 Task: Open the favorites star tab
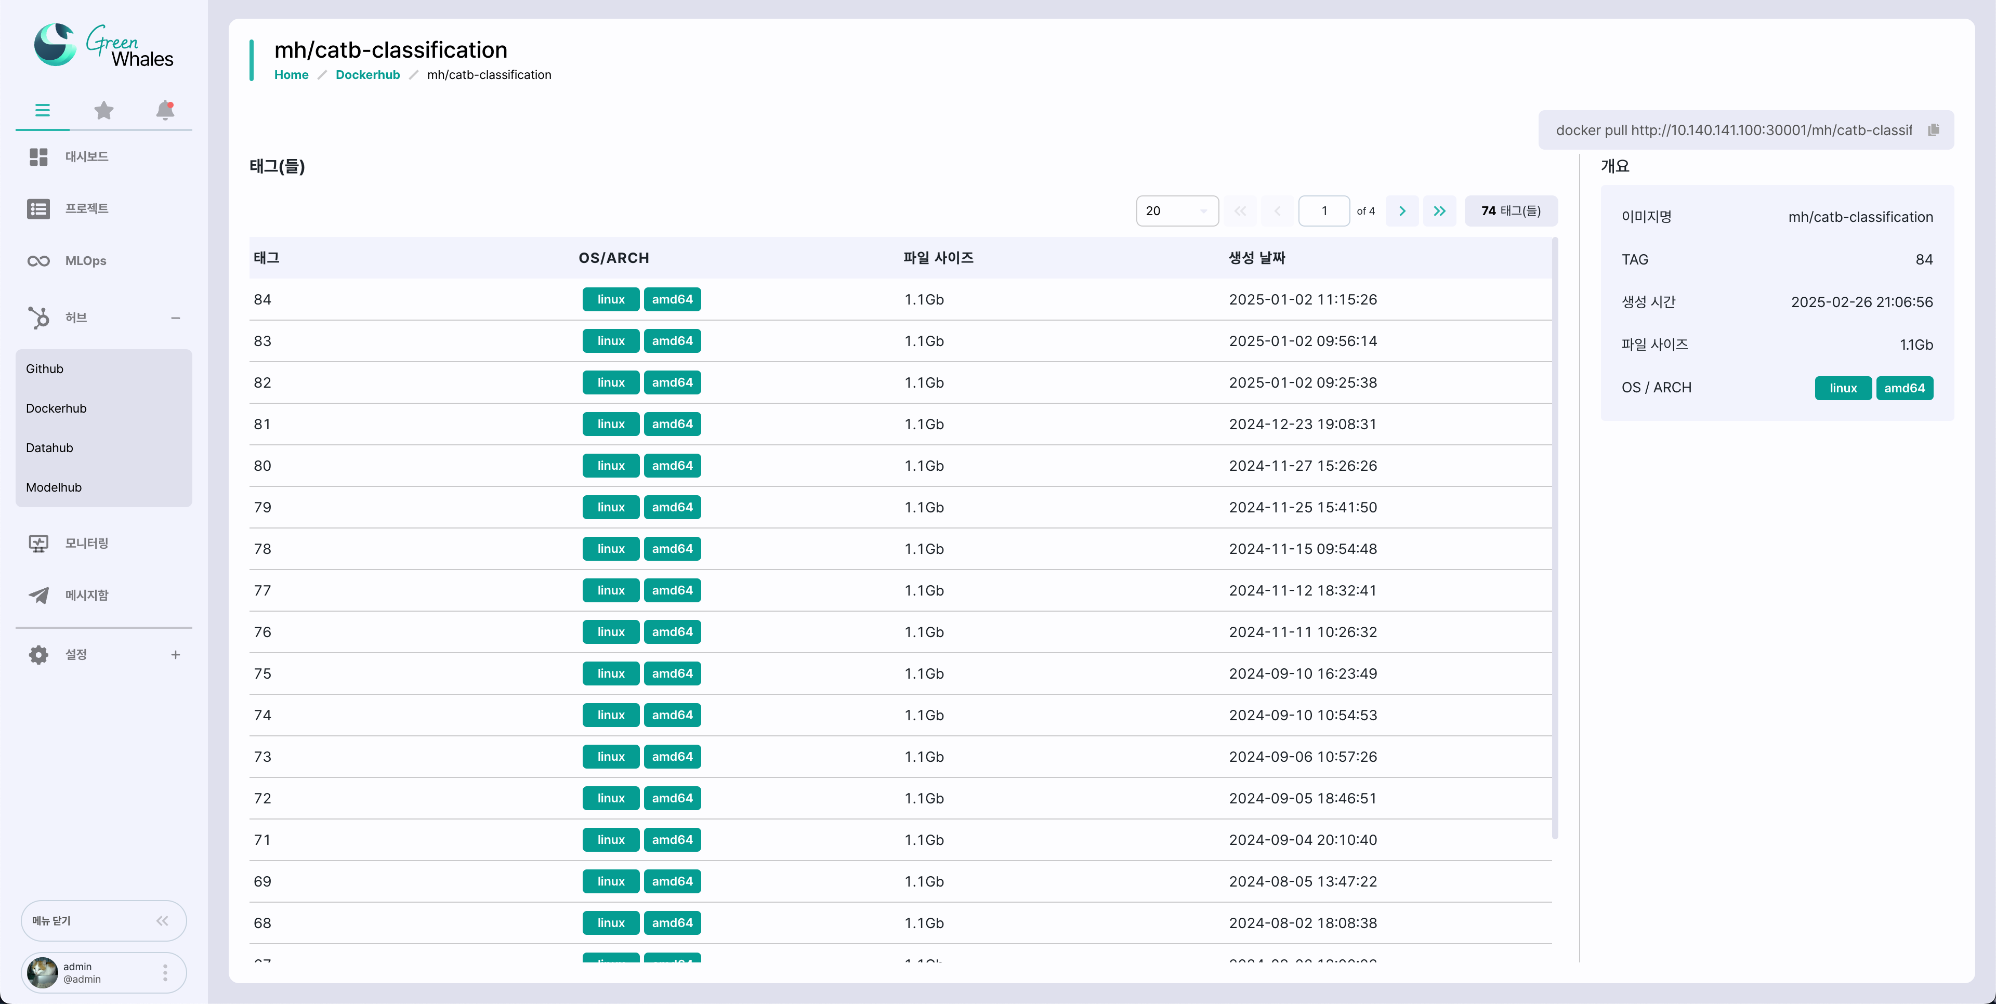pos(104,110)
